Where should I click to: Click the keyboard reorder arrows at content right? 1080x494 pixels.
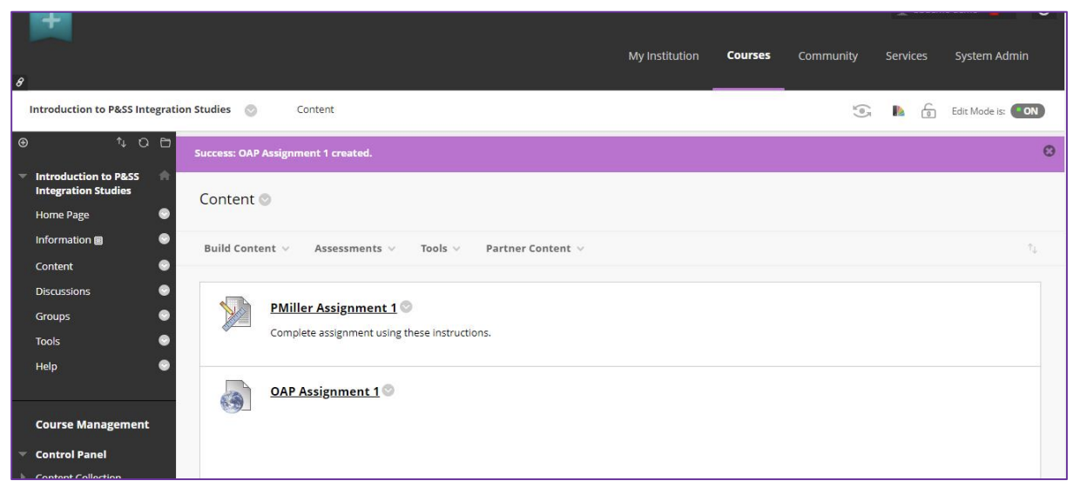point(1032,249)
